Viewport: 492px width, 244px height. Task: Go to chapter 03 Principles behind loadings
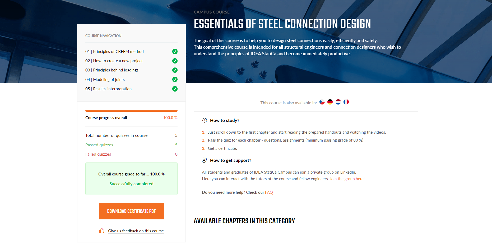pyautogui.click(x=112, y=70)
